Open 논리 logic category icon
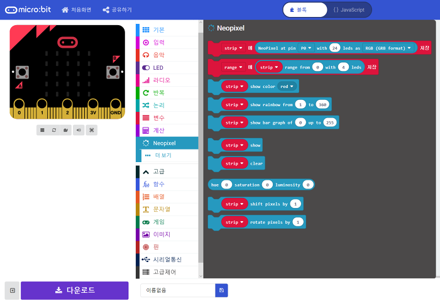The width and height of the screenshot is (440, 301). coord(146,105)
